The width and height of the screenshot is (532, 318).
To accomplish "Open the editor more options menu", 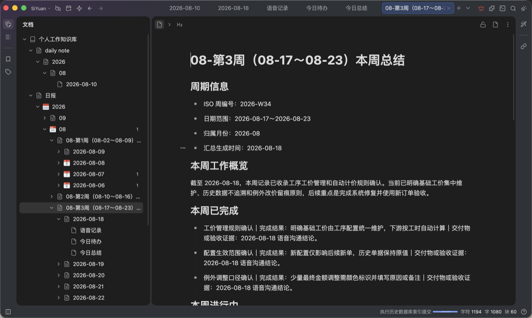I will [508, 25].
